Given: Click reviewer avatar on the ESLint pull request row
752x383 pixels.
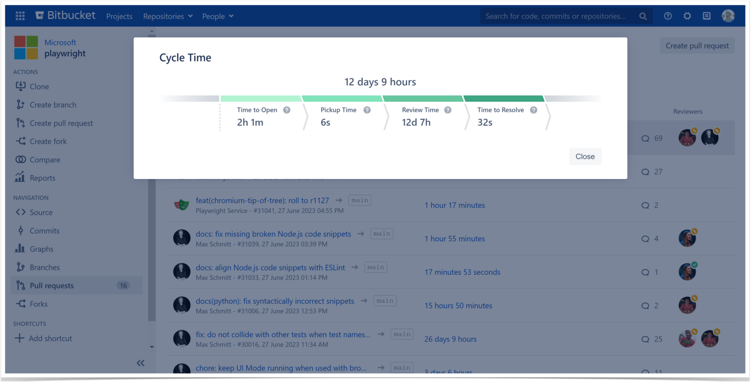Looking at the screenshot, I should [x=687, y=272].
